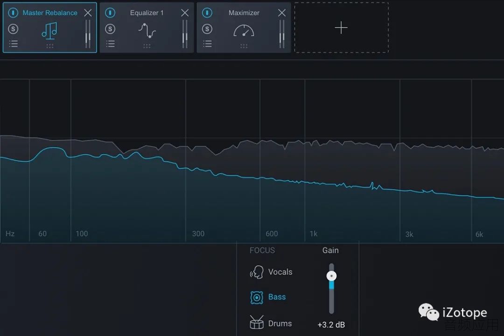Open Maximizer presets list icon

coord(207,44)
